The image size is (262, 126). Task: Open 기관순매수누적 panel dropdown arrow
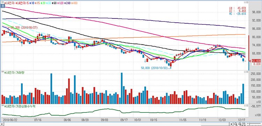point(245,106)
